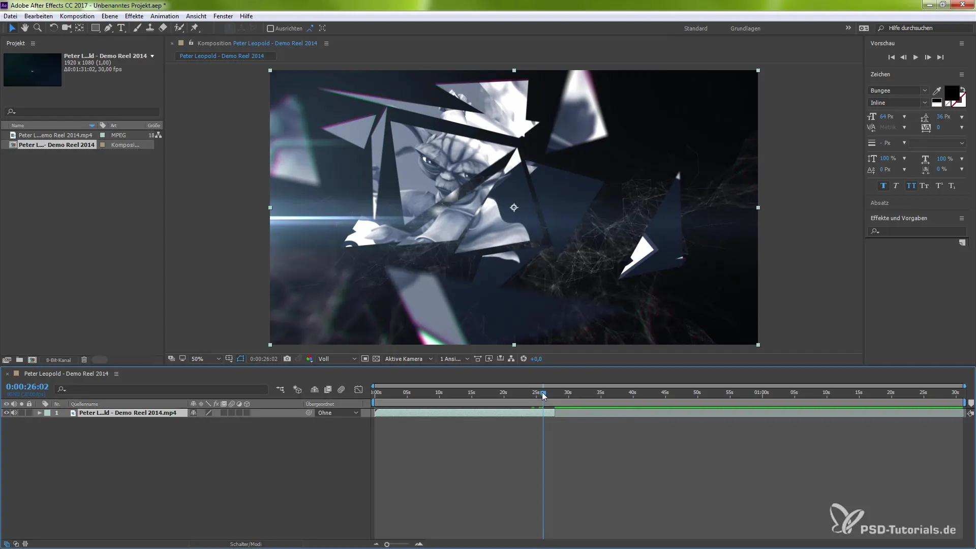This screenshot has height=549, width=976.
Task: Expand the Absatz panel
Action: pyautogui.click(x=879, y=203)
